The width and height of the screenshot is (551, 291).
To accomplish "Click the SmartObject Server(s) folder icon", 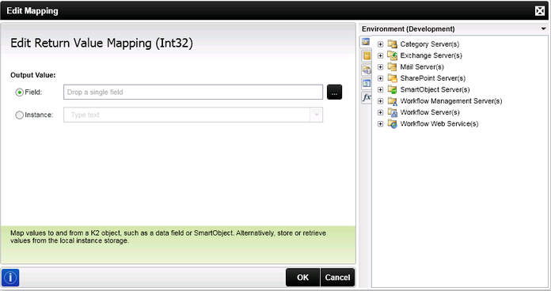I will click(x=392, y=89).
